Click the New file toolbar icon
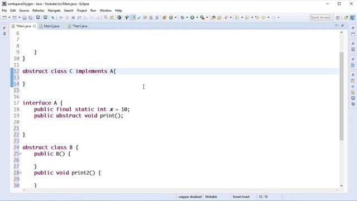This screenshot has height=201, width=357. 4,17
